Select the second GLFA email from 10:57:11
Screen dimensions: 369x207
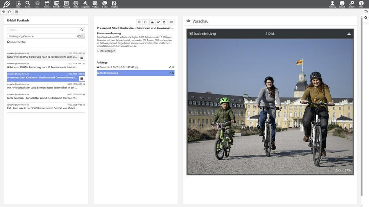point(46,66)
